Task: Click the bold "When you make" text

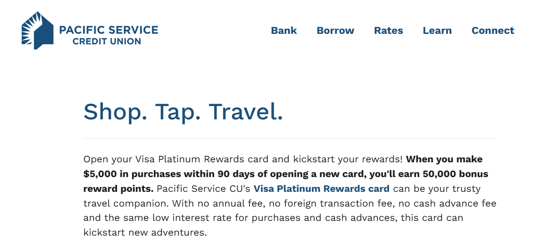Action: tap(444, 159)
